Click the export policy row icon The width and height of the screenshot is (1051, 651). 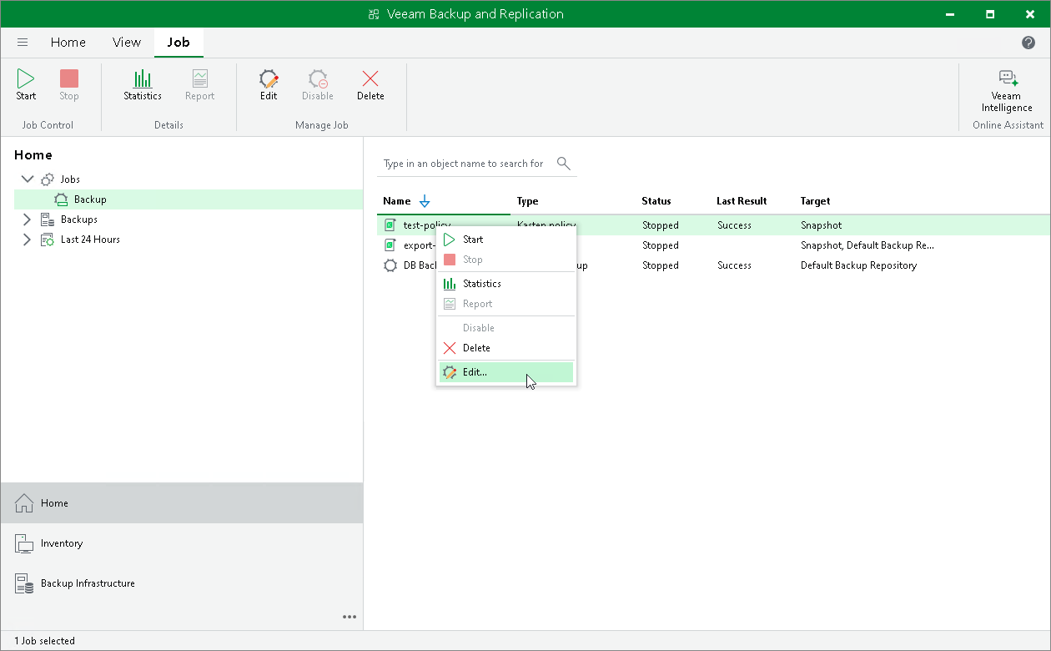pyautogui.click(x=390, y=245)
